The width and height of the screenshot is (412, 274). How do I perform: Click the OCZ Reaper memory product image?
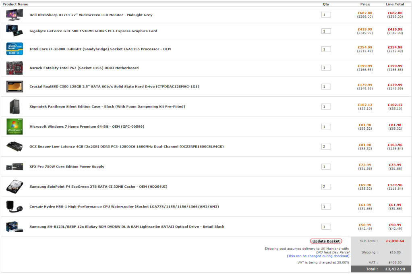(x=14, y=147)
